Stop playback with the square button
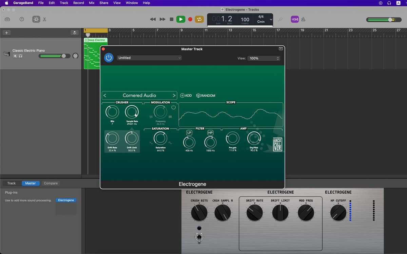Screen dimensions: 407x254 click(172, 19)
